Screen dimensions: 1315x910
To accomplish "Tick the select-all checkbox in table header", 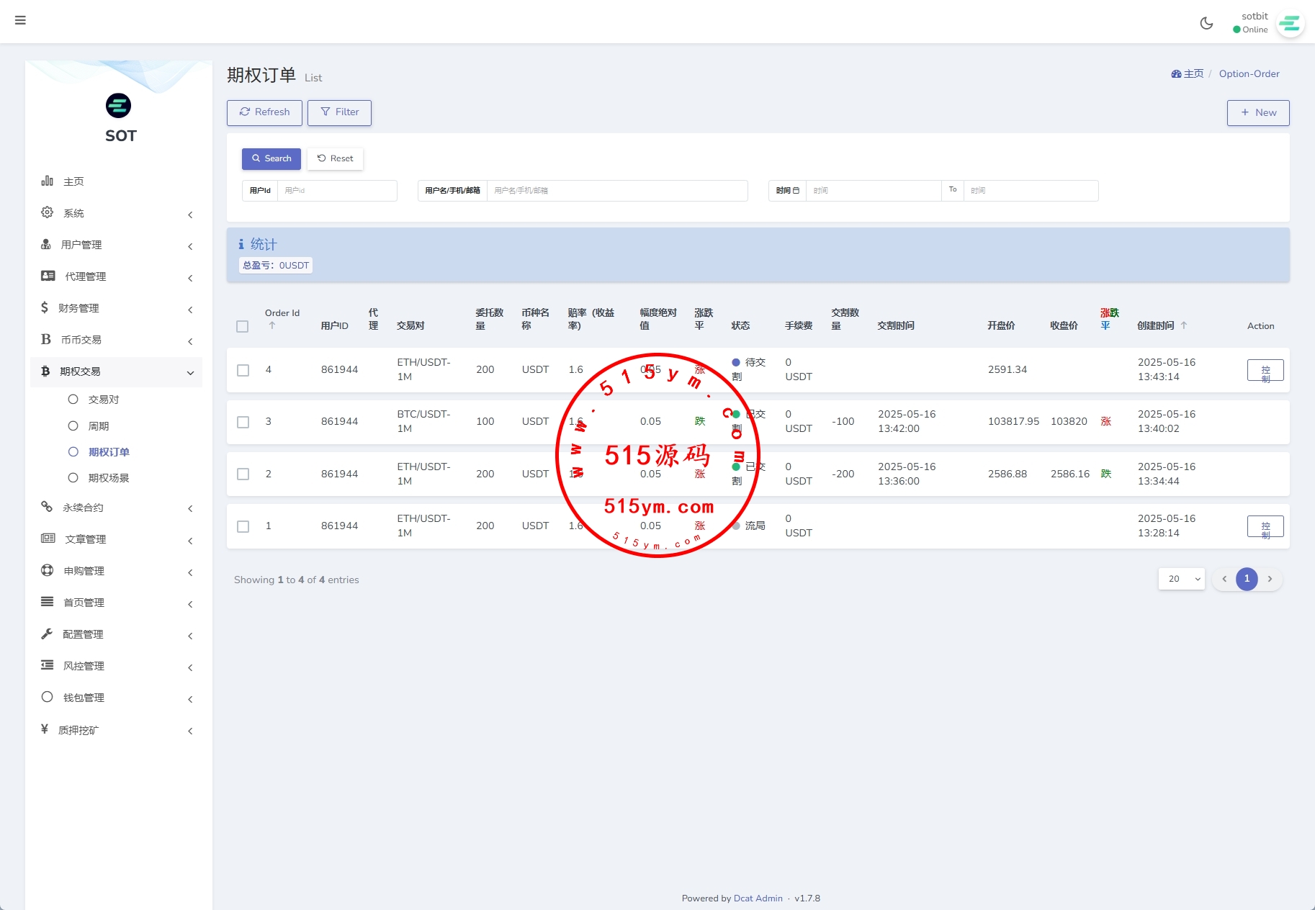I will pyautogui.click(x=243, y=326).
